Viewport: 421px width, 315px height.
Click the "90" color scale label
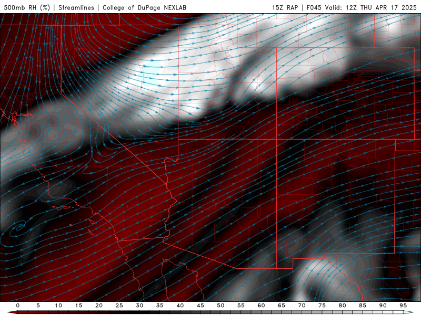tap(383, 306)
